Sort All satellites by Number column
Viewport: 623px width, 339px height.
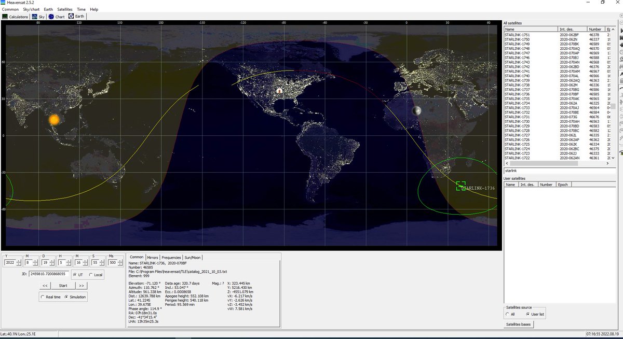pos(596,29)
